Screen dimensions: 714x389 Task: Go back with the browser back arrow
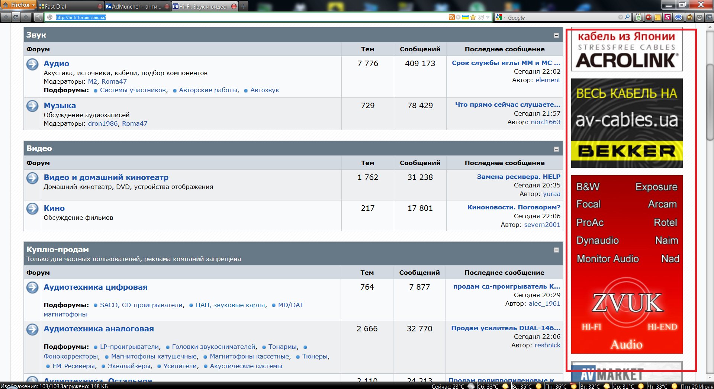pos(6,17)
